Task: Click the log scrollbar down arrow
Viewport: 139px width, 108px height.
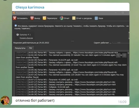Action: click(128, 95)
